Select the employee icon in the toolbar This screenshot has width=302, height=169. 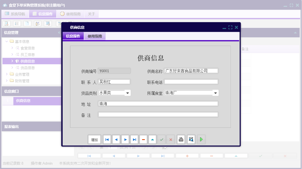click(37, 24)
